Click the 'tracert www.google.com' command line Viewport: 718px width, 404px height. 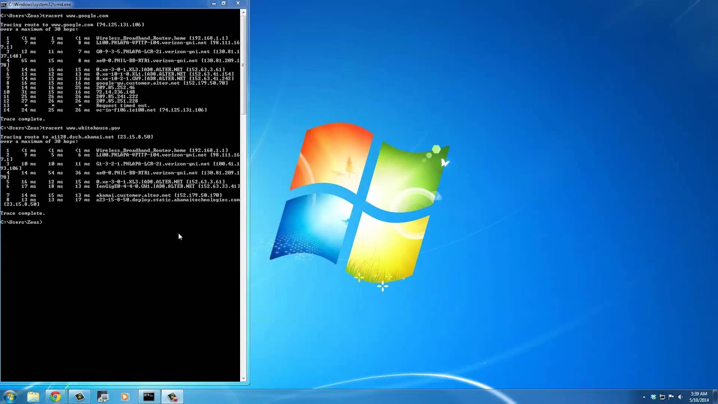(x=54, y=16)
